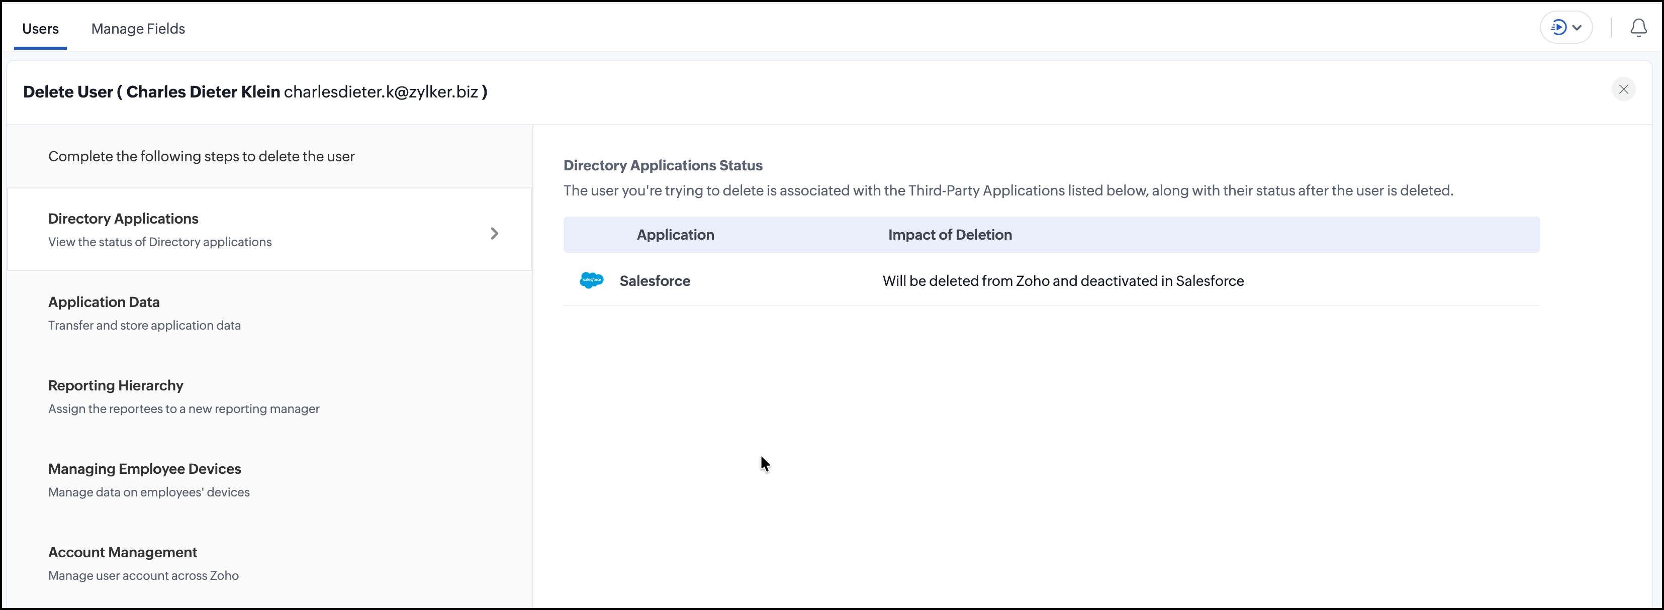Open the Reporting Hierarchy step
This screenshot has height=610, width=1664.
[x=269, y=396]
